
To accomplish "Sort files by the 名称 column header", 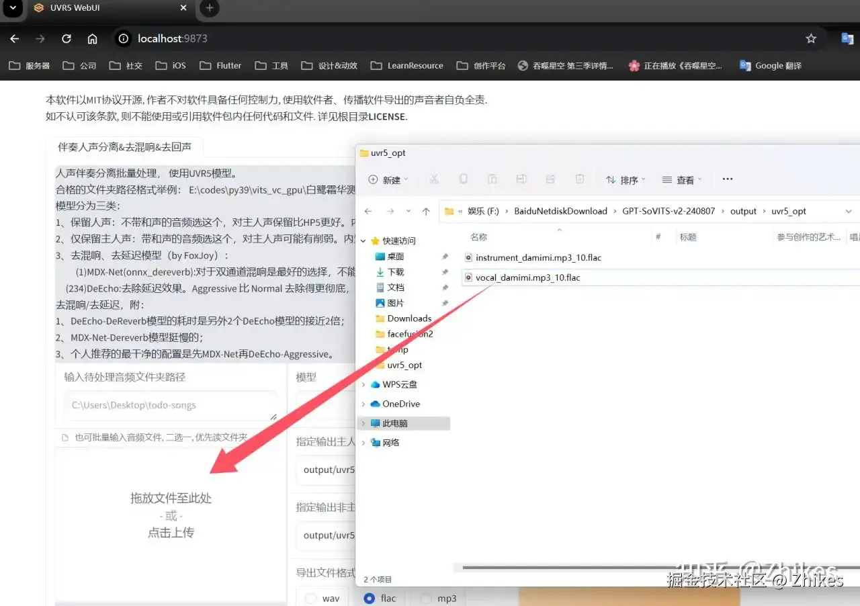I will pyautogui.click(x=478, y=237).
